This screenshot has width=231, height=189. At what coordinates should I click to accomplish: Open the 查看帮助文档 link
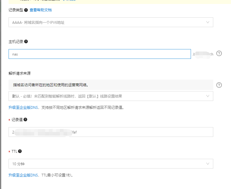coord(41,10)
